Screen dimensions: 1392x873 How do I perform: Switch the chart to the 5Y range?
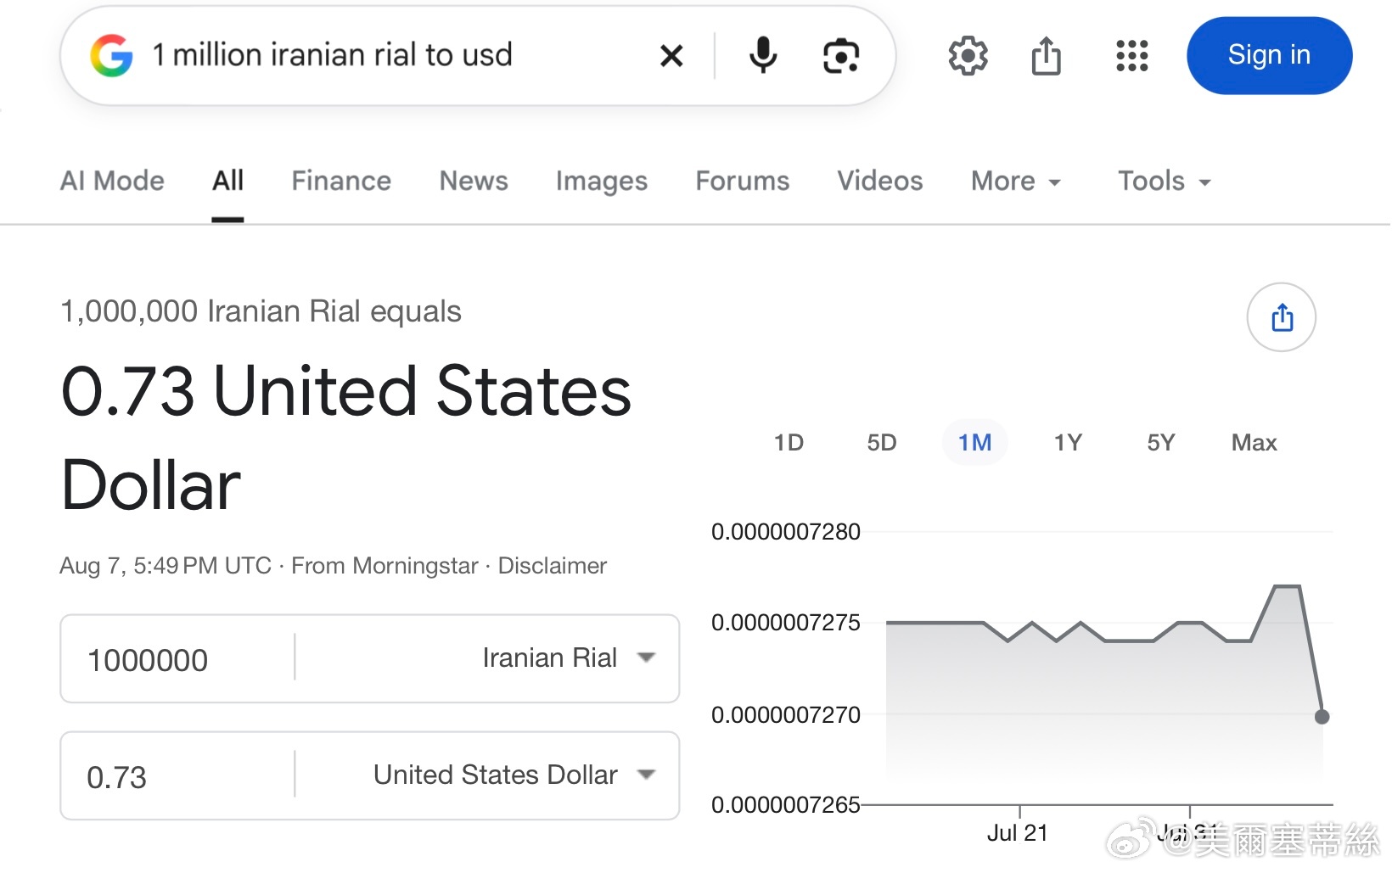[1160, 443]
